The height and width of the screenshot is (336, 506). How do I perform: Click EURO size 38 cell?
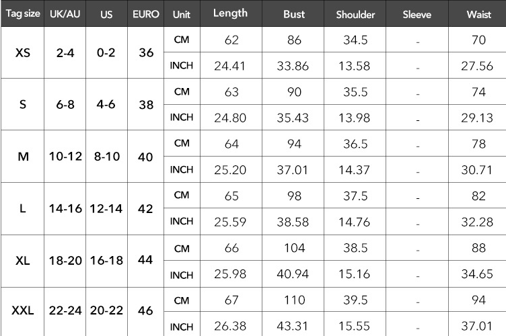(x=146, y=105)
